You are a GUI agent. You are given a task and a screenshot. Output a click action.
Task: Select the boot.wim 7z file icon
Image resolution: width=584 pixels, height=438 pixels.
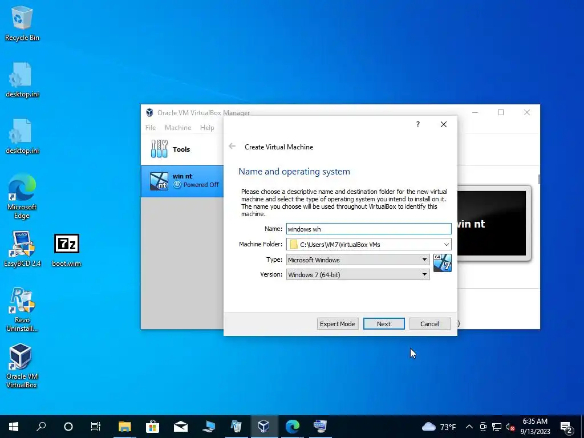click(66, 250)
